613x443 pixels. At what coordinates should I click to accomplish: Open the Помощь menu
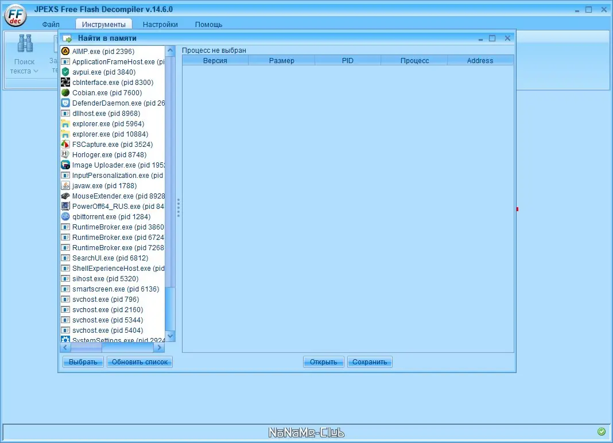(208, 24)
